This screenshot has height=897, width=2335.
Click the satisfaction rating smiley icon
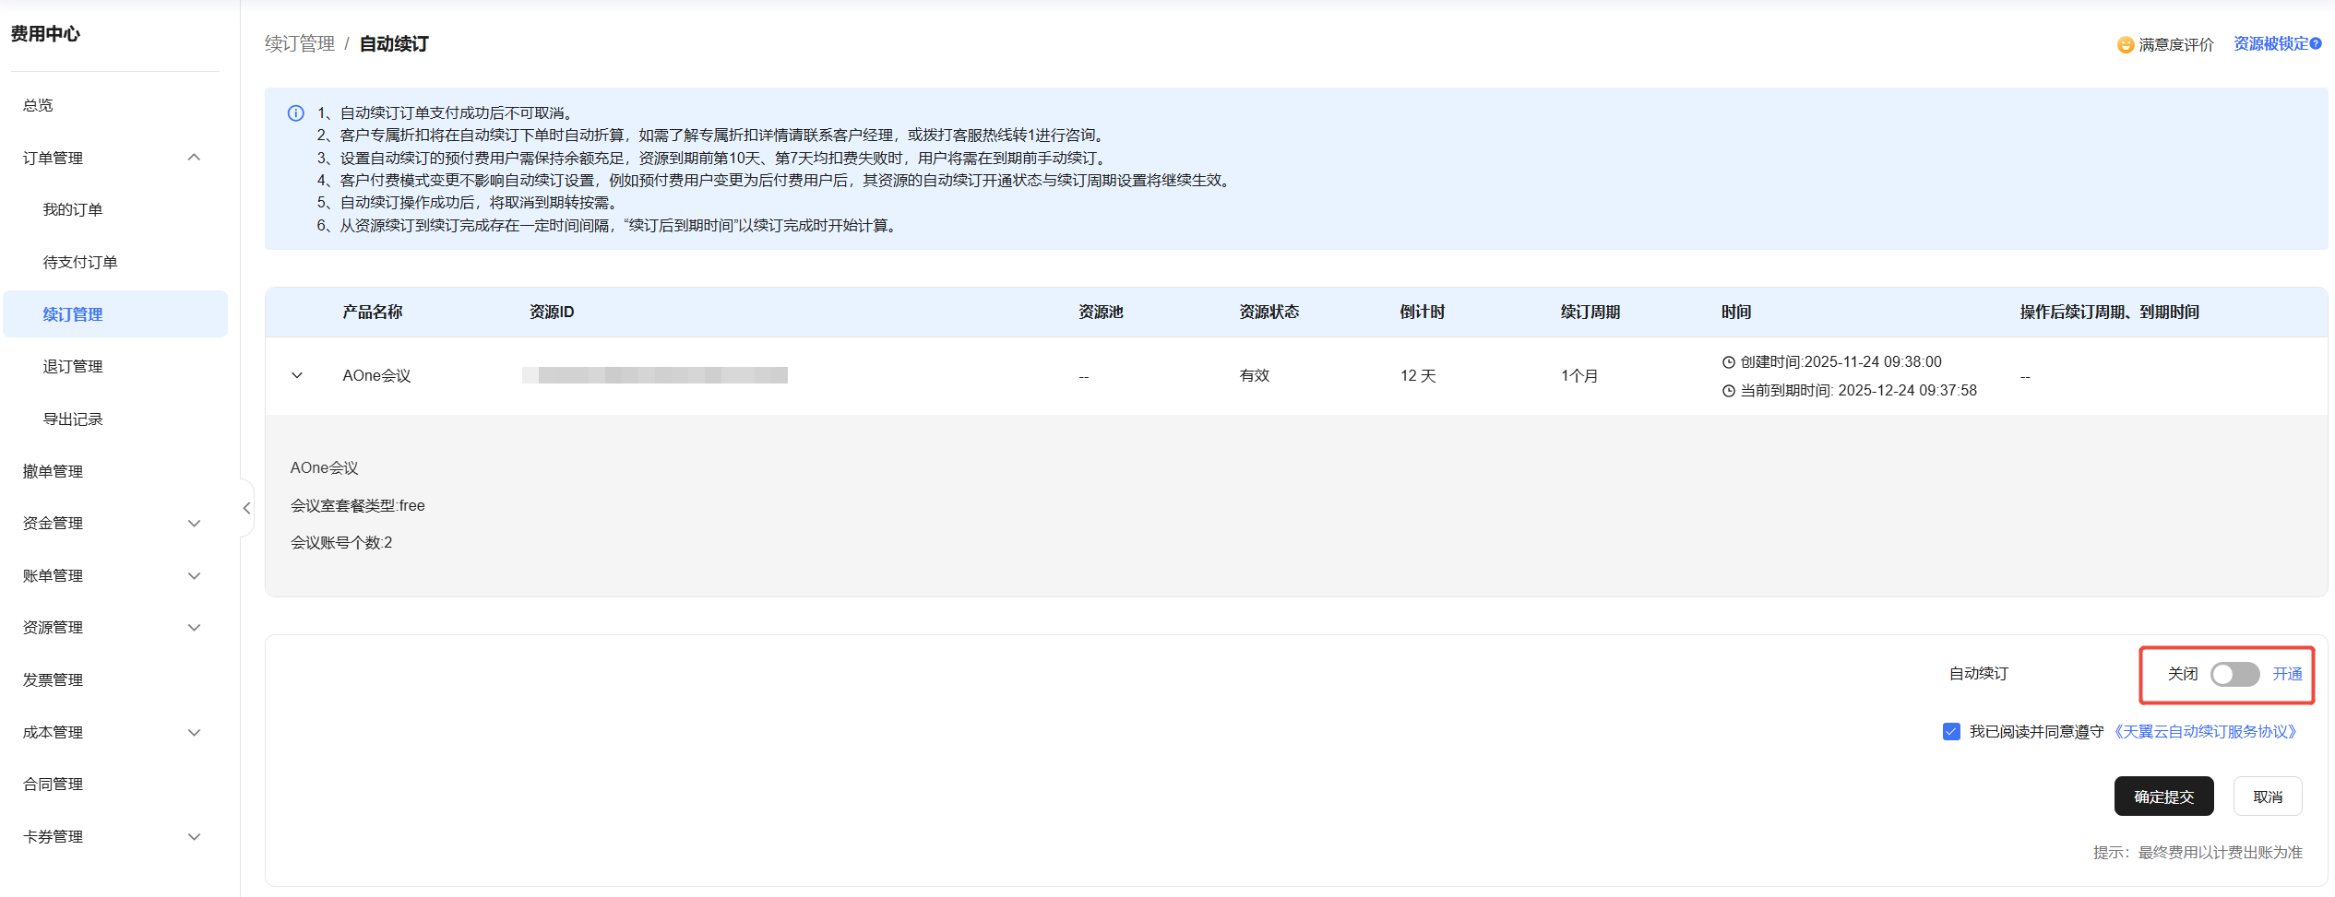(2126, 44)
